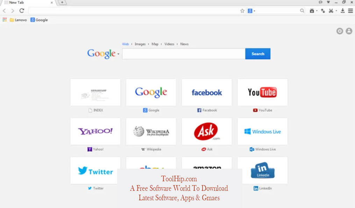Open the Yahoo! thumbnail tile
Screen dimensions: 355x208
(95, 131)
